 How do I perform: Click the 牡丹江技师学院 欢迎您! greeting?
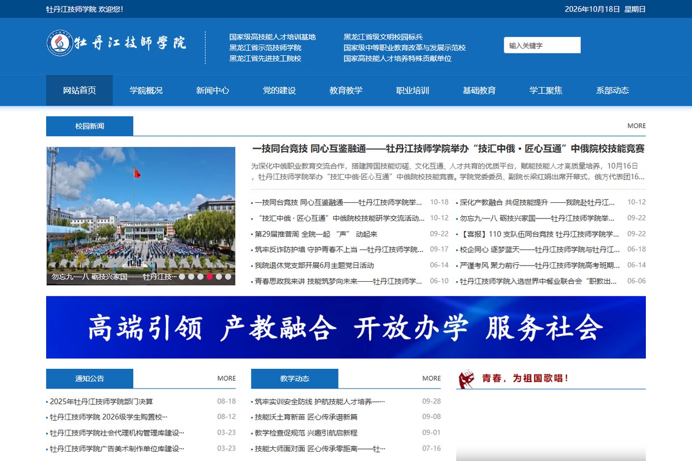84,9
